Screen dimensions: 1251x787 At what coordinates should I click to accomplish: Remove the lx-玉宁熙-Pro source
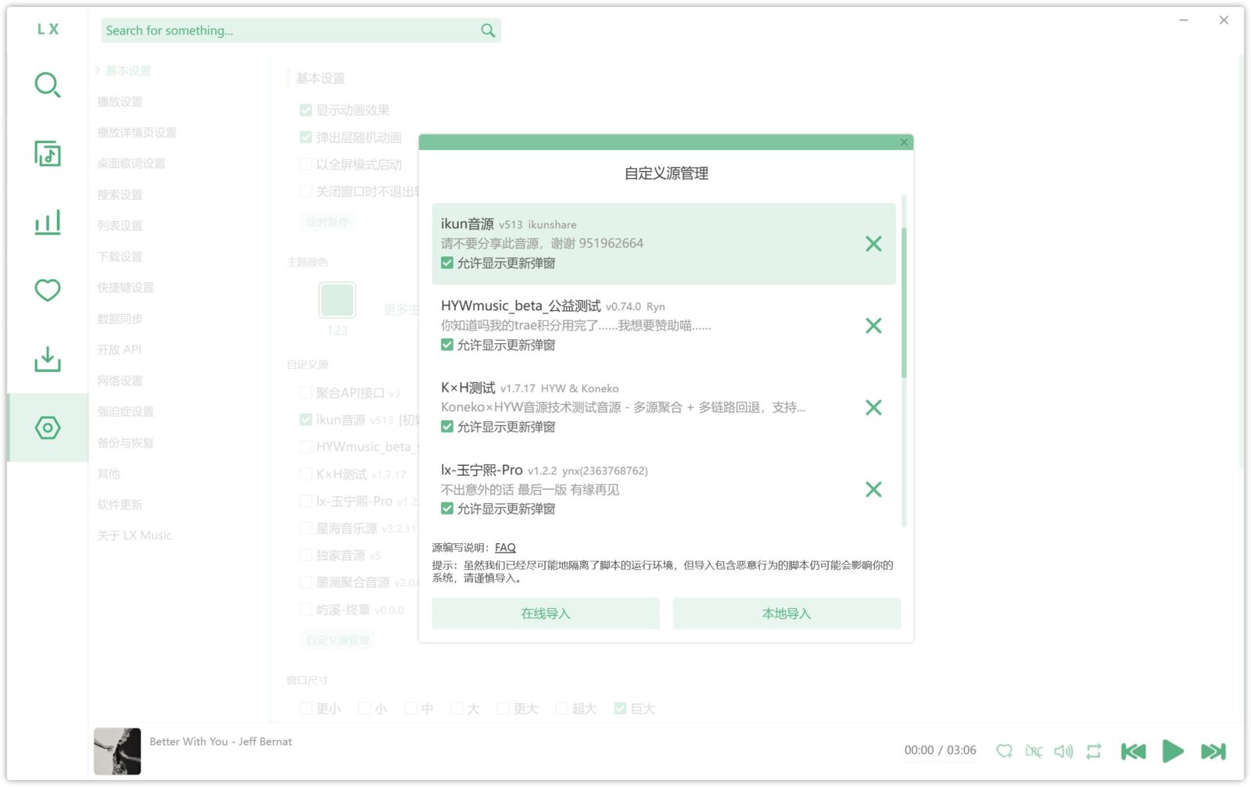click(873, 490)
